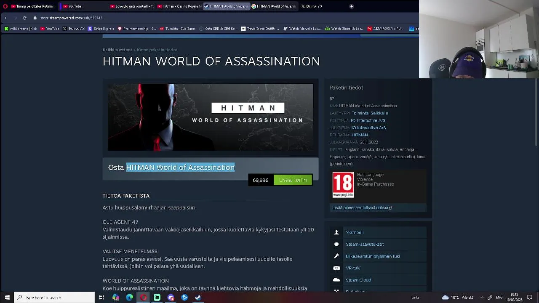Open Microsoft Edge from the taskbar

[129, 298]
